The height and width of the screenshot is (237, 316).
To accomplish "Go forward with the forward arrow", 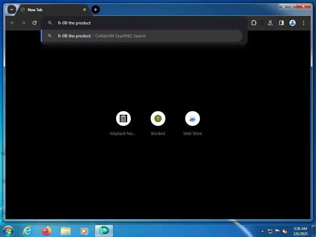I will [23, 23].
